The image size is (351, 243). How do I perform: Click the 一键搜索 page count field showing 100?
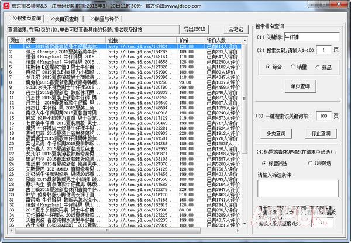pos(324,116)
